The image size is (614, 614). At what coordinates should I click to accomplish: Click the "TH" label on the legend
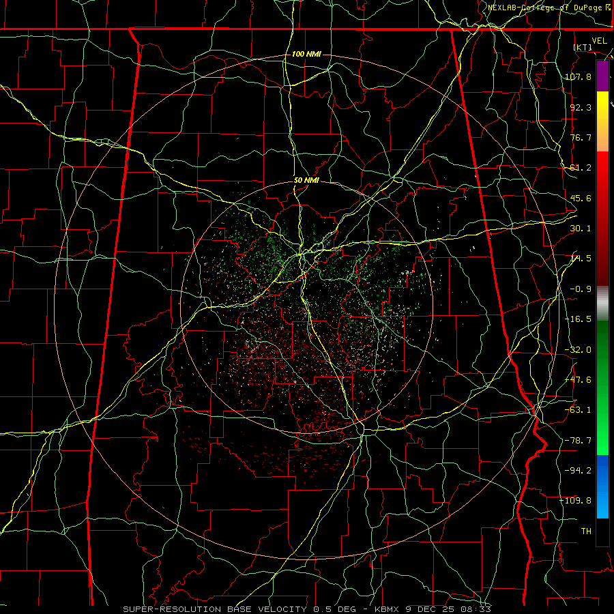pos(586,531)
